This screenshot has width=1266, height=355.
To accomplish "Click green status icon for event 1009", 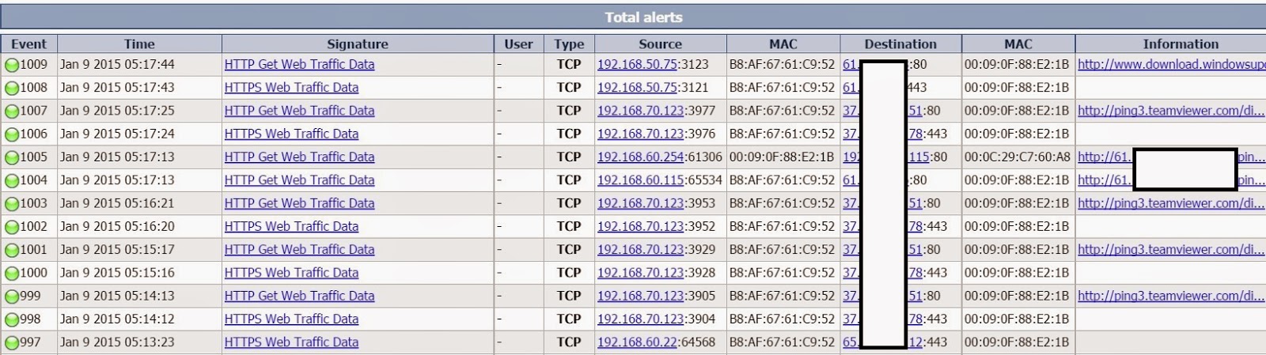I will click(12, 66).
